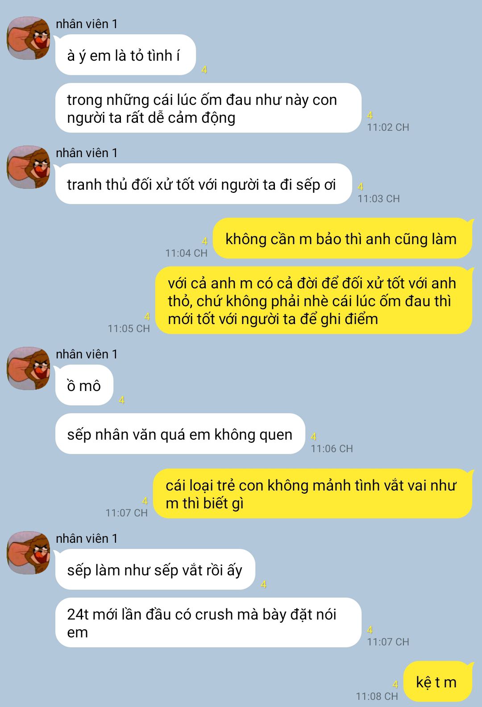This screenshot has width=482, height=707.
Task: Tap the 11:02 CH timestamp
Action: coord(388,127)
